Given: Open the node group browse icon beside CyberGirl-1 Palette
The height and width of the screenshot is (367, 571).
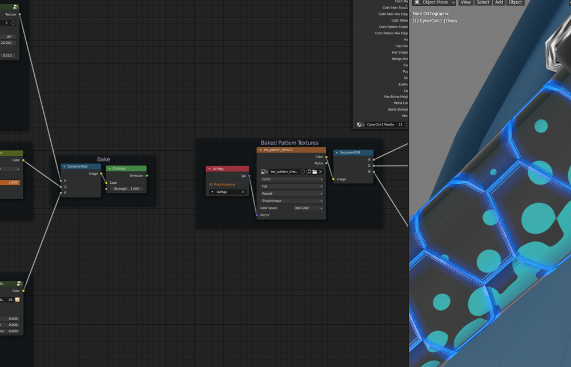Looking at the screenshot, I should click(x=360, y=124).
